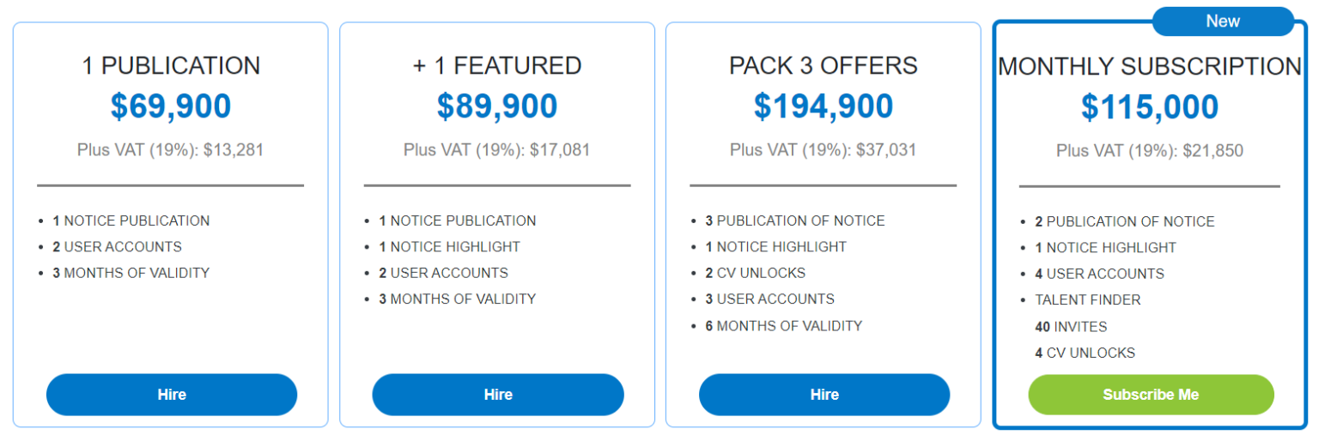
Task: Click 2 CV UNLOCKS in Pack 3 Offers
Action: click(x=755, y=273)
